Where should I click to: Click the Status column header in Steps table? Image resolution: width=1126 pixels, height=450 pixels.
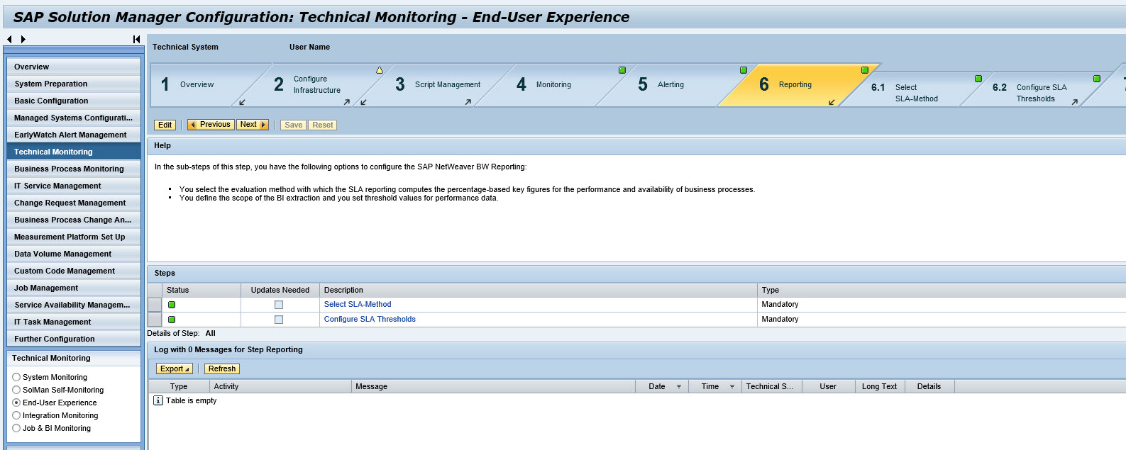202,290
